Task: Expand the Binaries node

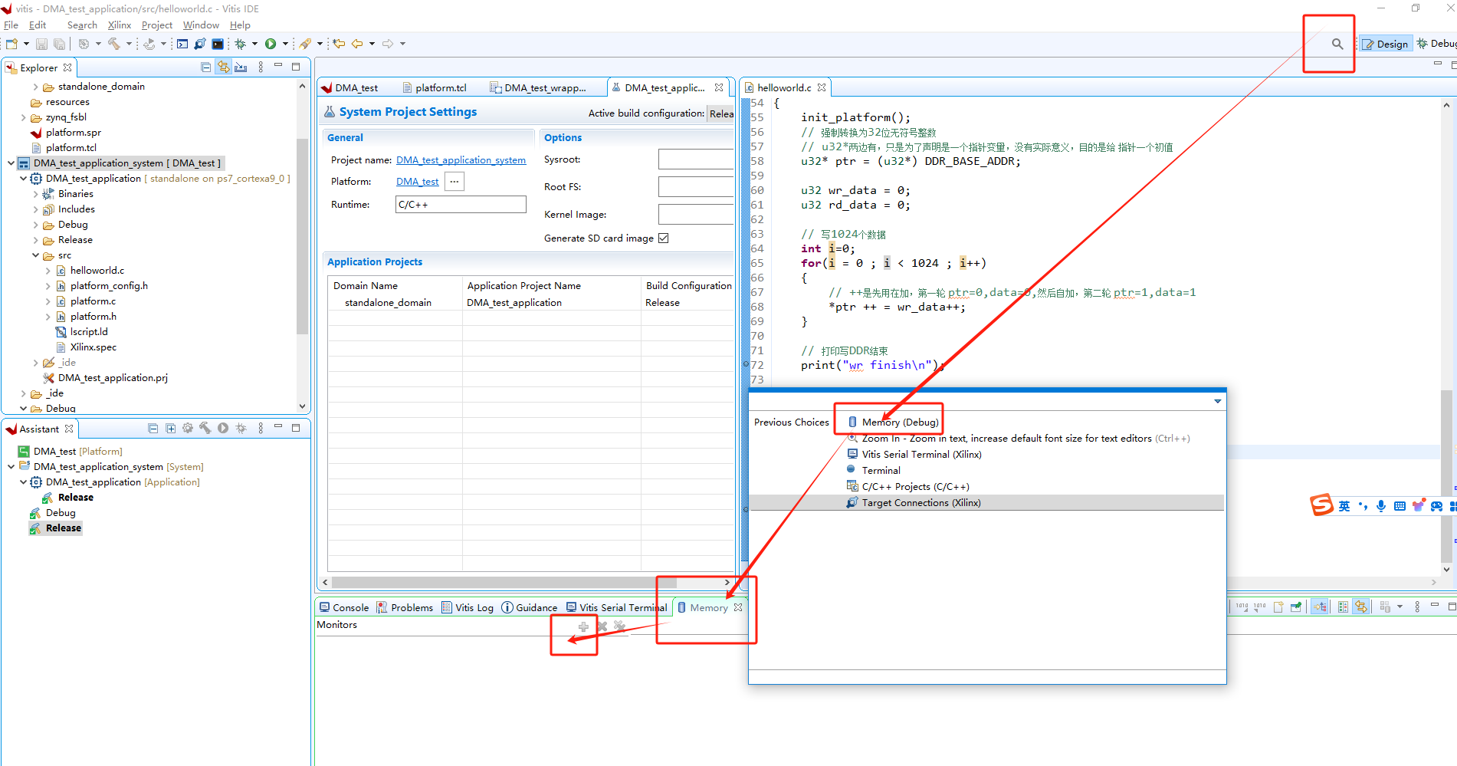Action: tap(35, 194)
